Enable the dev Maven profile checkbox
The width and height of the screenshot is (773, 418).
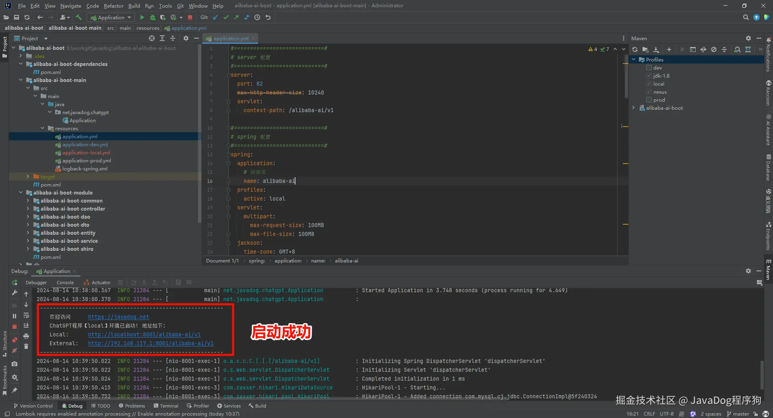649,68
